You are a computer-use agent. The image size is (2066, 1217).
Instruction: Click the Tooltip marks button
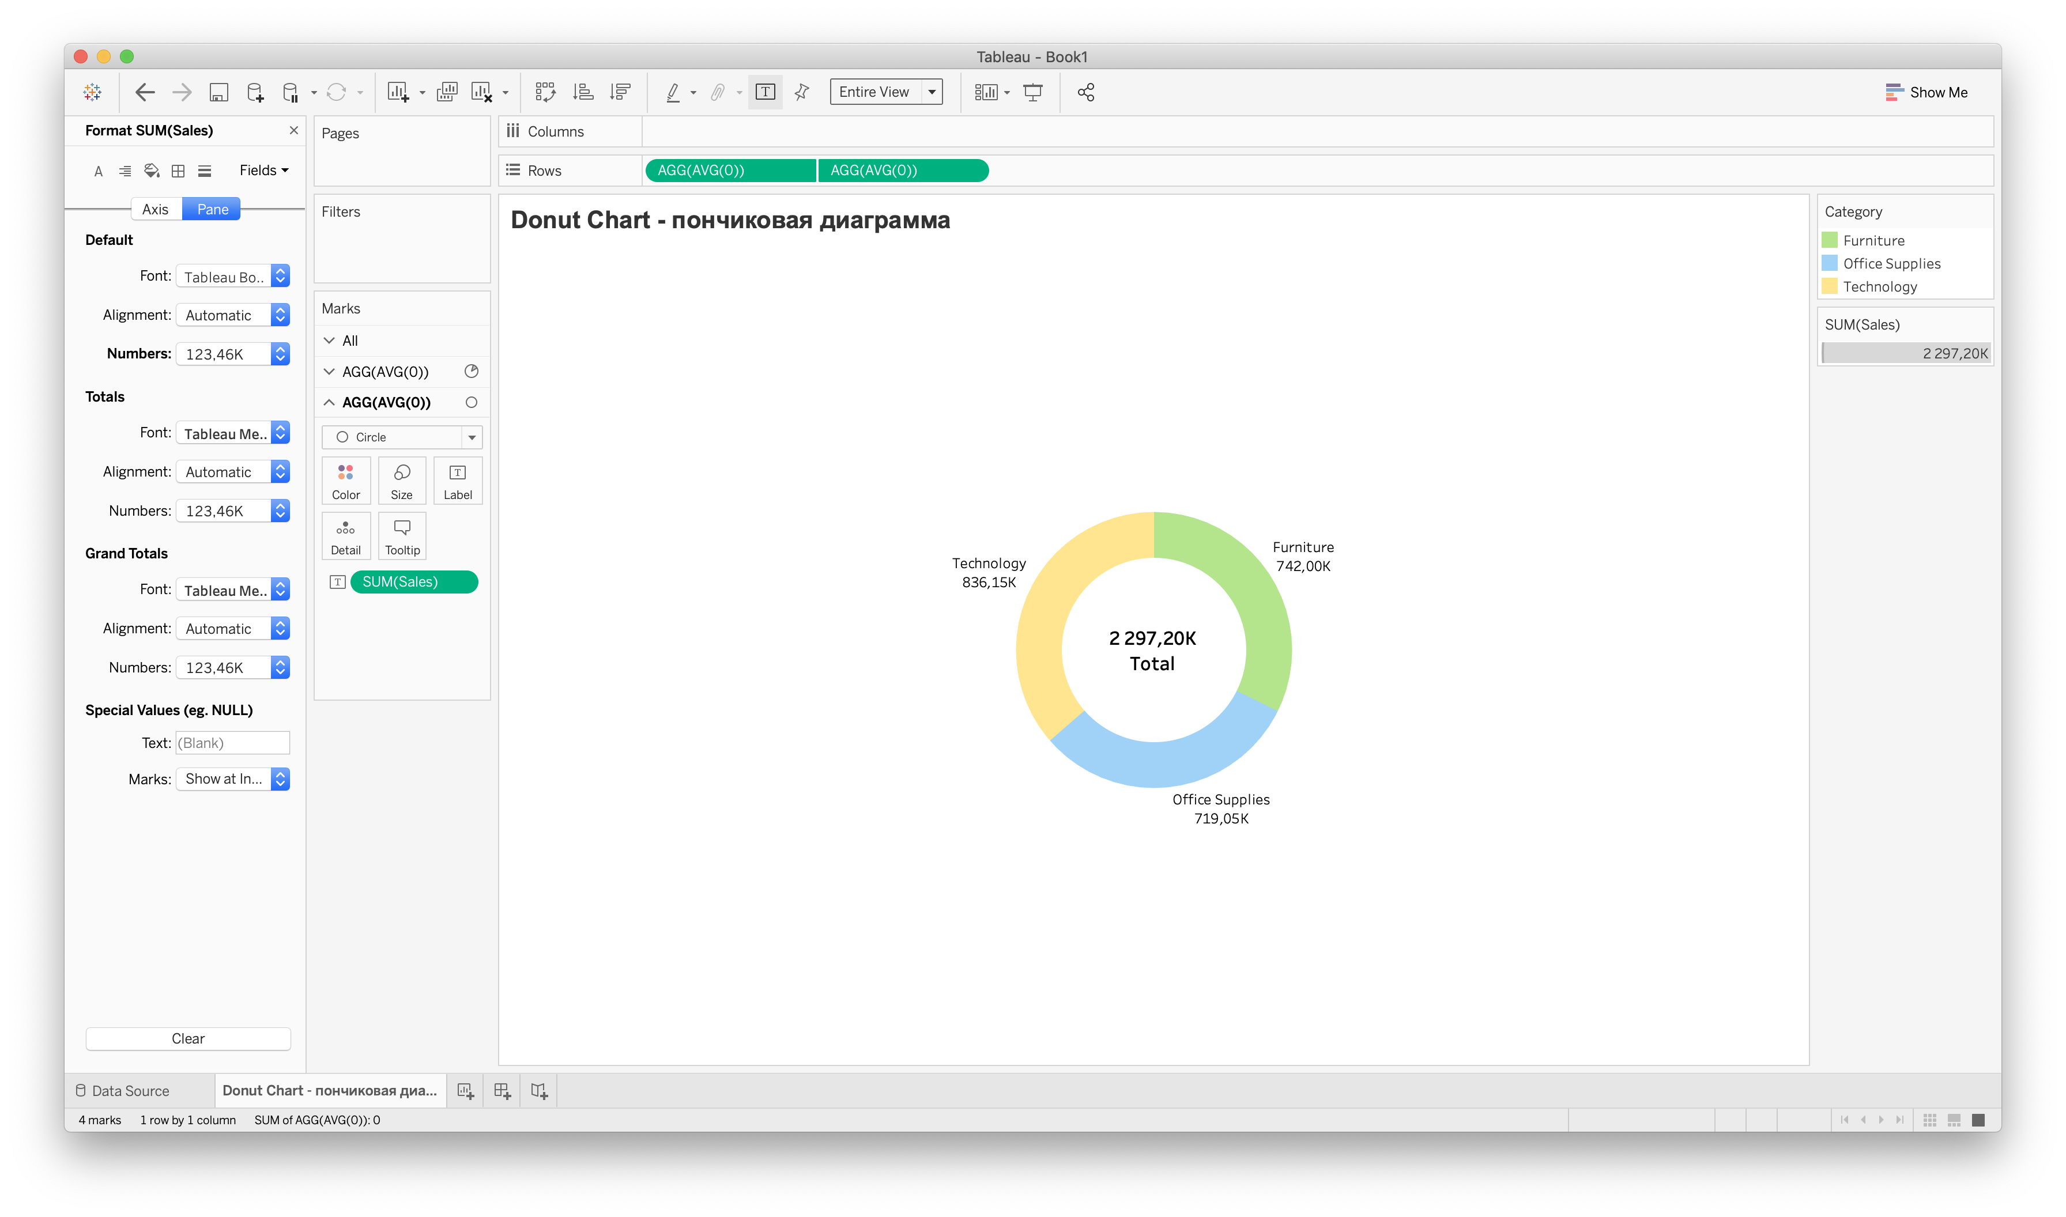402,536
